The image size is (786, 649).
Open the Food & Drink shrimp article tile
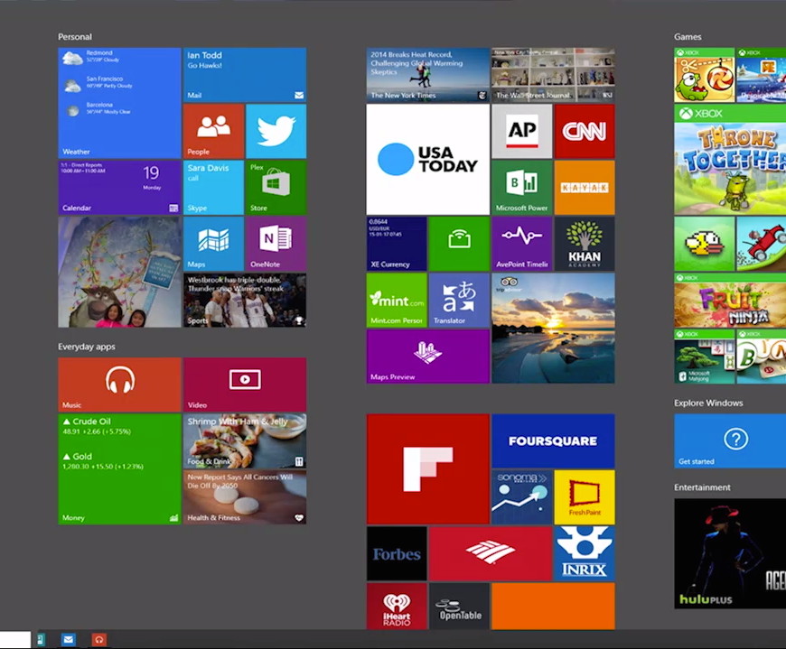(x=245, y=440)
